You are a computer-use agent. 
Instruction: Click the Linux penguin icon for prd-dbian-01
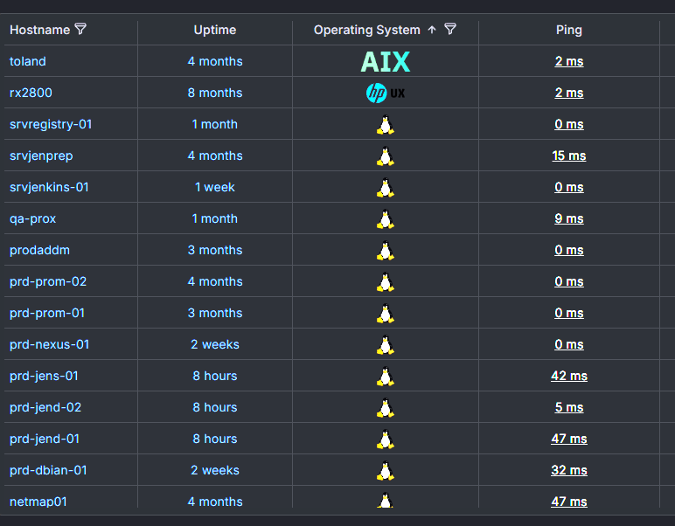pos(385,470)
